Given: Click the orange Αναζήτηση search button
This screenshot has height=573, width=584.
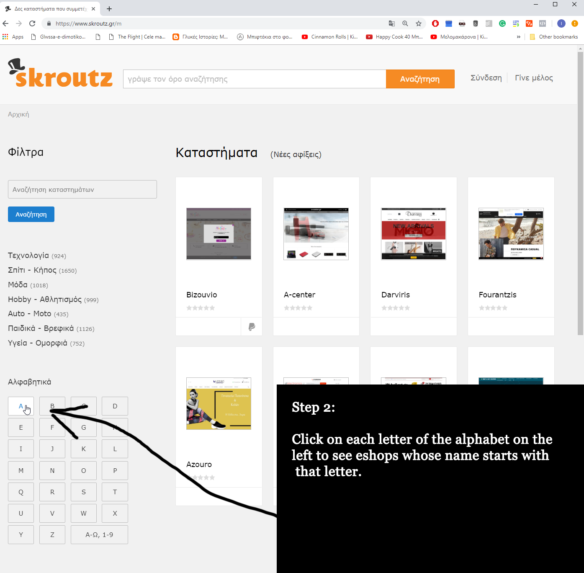Looking at the screenshot, I should pyautogui.click(x=420, y=79).
